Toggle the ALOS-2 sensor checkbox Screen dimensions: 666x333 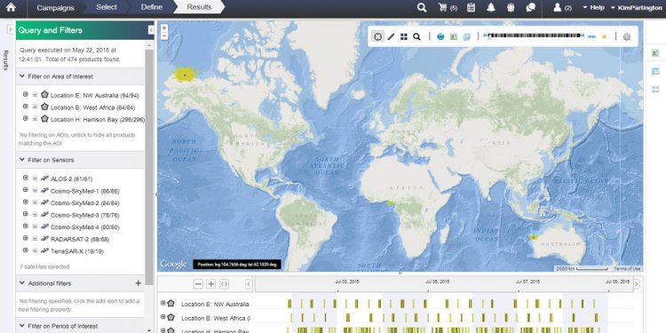[35, 178]
